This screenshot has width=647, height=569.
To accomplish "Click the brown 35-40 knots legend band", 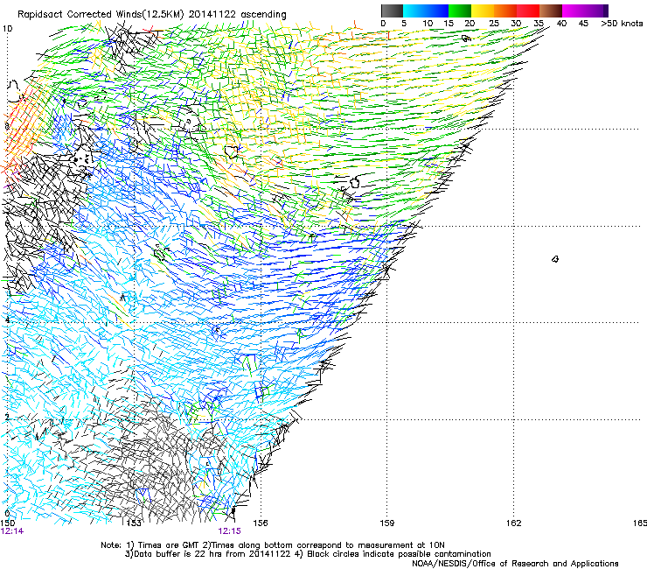I will [x=551, y=11].
